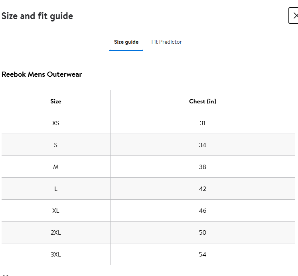Close the size and fit guide dialog
Screen dimensions: 298x276
click(294, 16)
